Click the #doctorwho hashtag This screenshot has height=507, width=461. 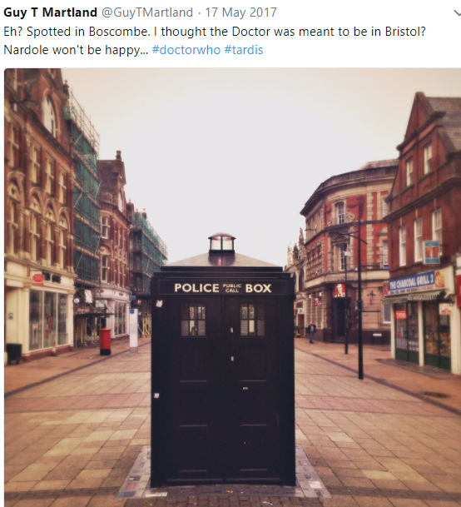(186, 50)
